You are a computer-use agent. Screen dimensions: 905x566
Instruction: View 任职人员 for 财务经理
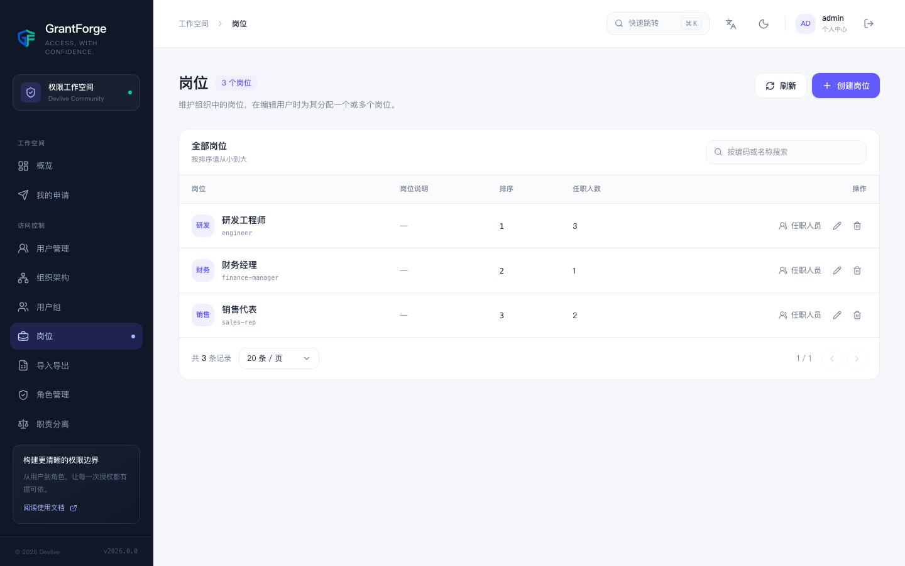pyautogui.click(x=800, y=270)
